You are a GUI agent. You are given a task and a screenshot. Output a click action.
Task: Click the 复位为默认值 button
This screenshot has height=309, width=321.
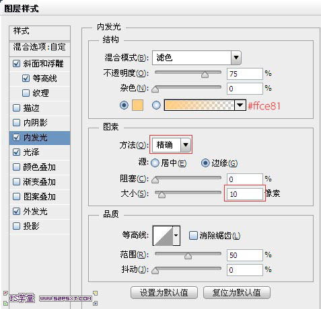(x=237, y=292)
